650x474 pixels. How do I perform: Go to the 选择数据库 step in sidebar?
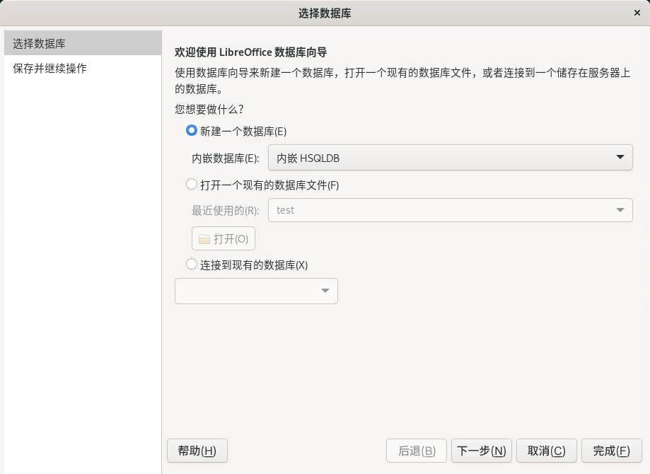(40, 44)
